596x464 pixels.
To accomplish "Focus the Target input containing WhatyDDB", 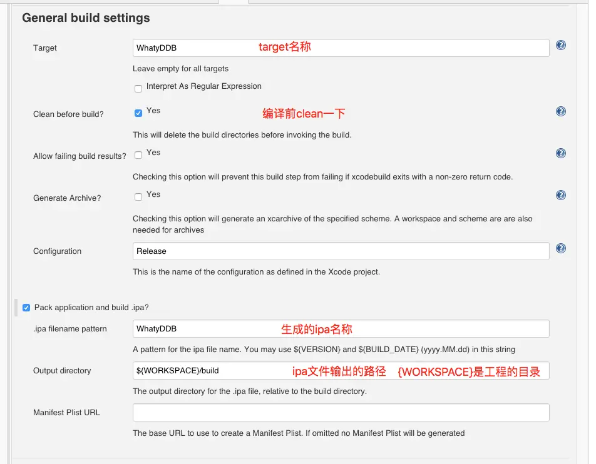I will [341, 48].
